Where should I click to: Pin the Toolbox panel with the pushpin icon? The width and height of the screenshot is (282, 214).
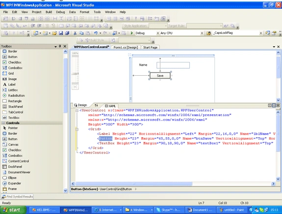point(60,46)
